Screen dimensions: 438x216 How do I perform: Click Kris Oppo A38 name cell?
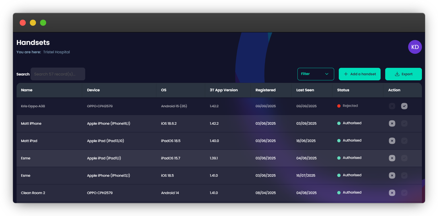click(33, 106)
